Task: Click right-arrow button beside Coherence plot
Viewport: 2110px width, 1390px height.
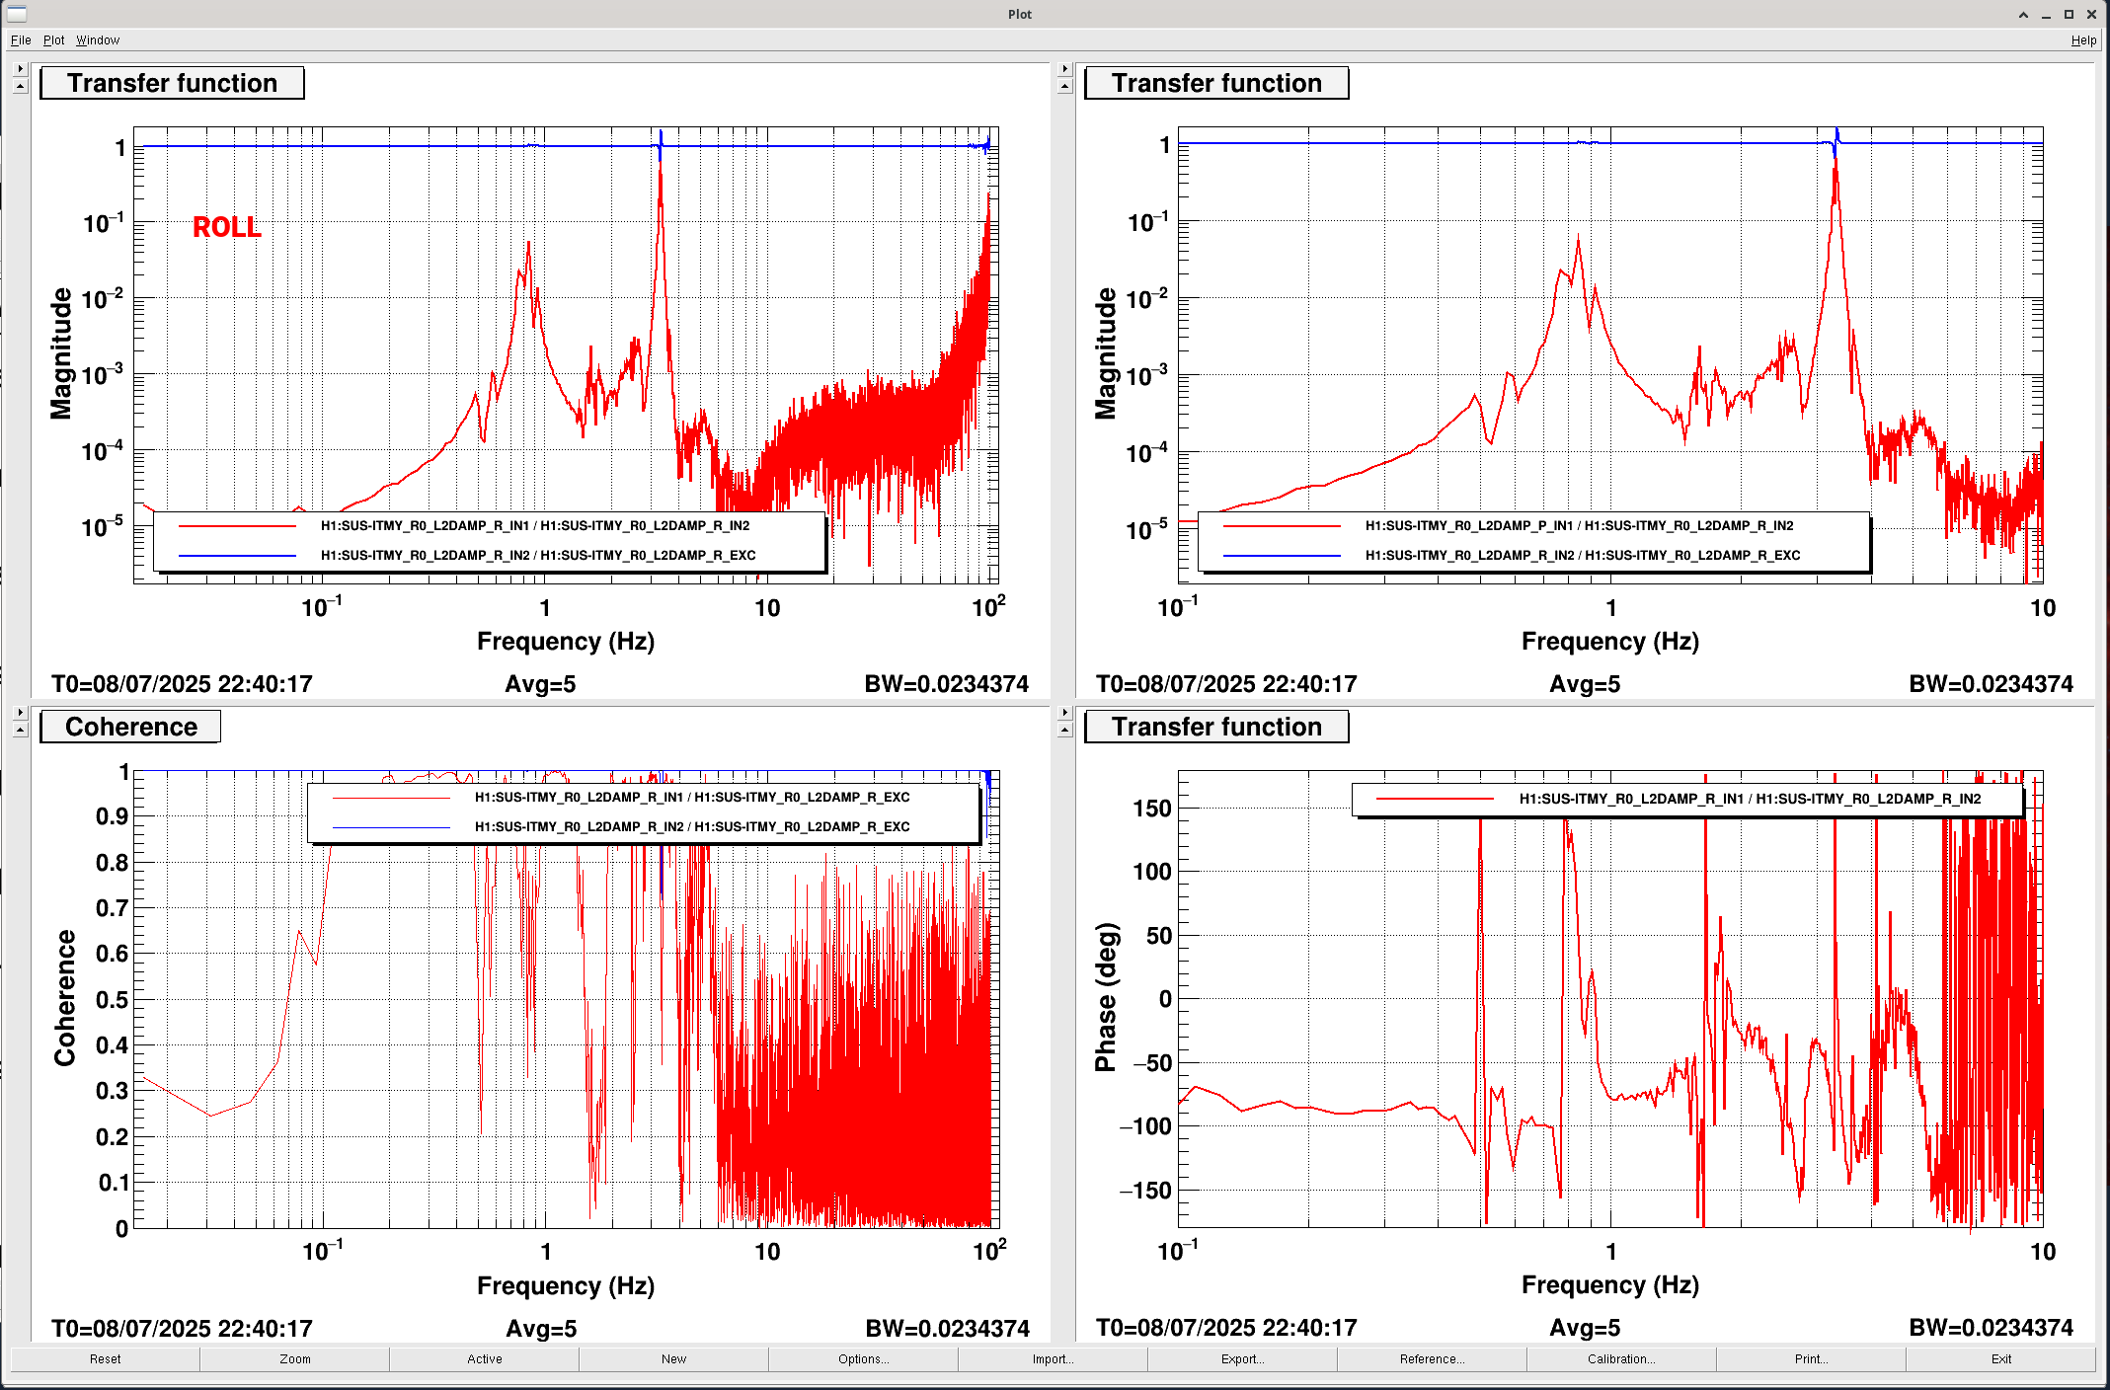Action: [x=20, y=712]
